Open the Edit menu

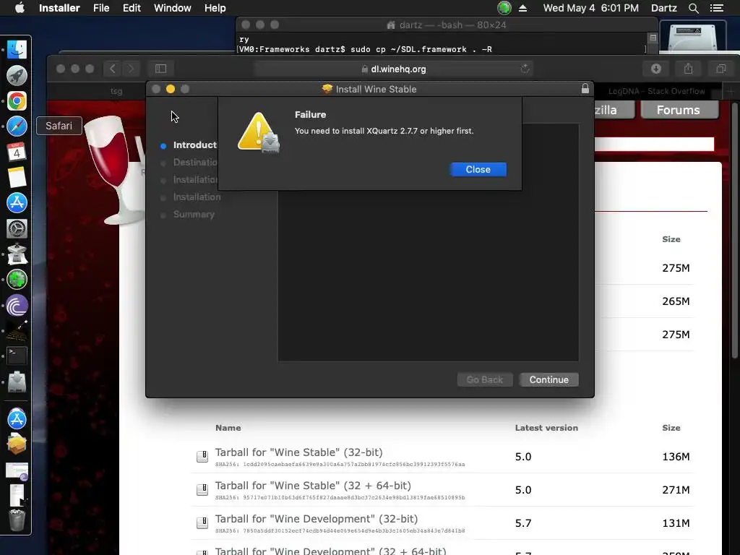(132, 8)
